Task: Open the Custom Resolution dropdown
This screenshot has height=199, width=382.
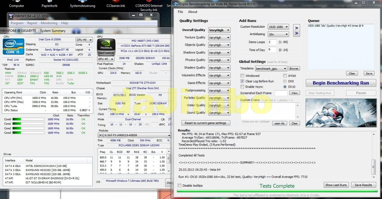Action: click(278, 27)
